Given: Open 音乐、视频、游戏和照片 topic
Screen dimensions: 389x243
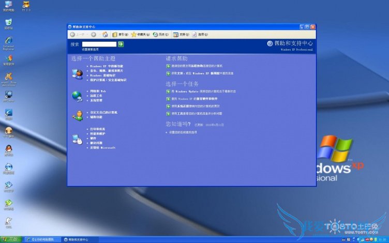Looking at the screenshot, I should tap(107, 71).
